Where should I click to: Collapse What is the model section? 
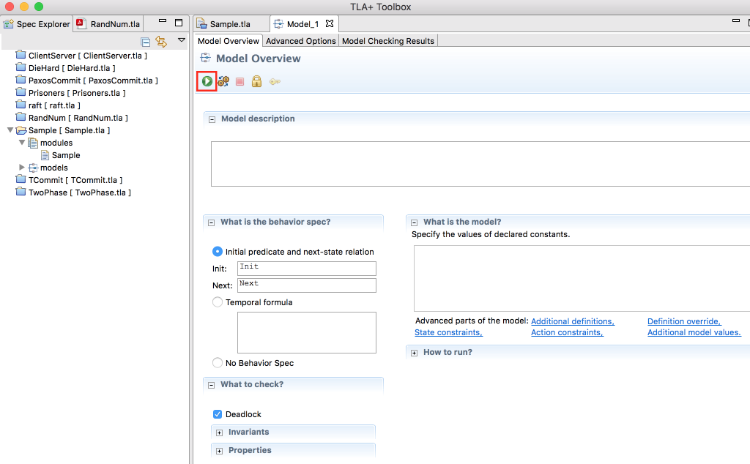pyautogui.click(x=415, y=222)
